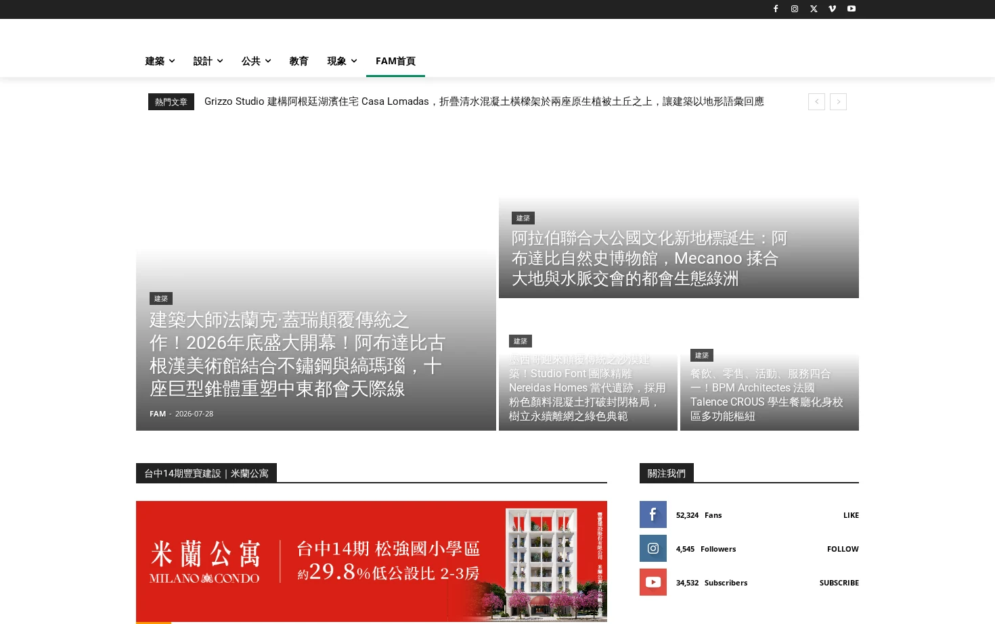This screenshot has height=624, width=995.
Task: Open the YouTube icon in top bar
Action: click(x=852, y=9)
